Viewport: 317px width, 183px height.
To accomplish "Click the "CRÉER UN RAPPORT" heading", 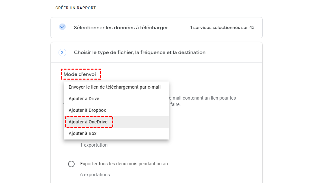I will pyautogui.click(x=76, y=8).
